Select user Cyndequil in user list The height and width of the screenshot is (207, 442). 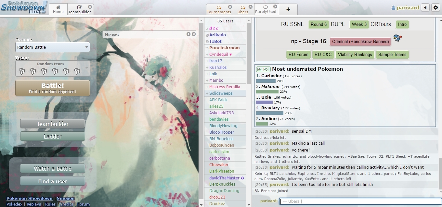pos(225,54)
